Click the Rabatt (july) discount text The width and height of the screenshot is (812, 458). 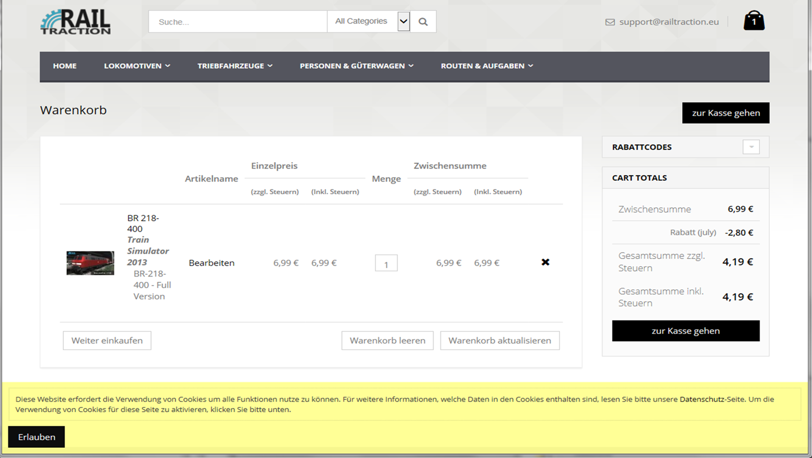click(x=693, y=232)
